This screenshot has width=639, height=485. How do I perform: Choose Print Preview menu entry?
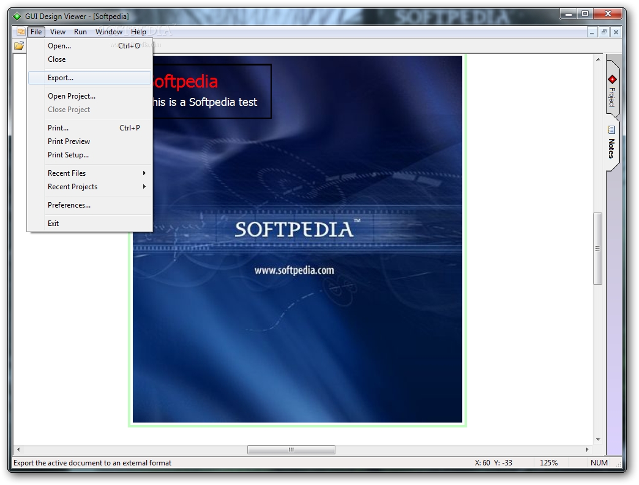[89, 141]
